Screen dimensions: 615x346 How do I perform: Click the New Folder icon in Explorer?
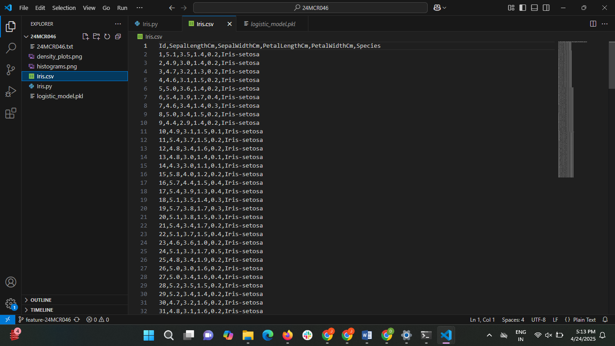[x=96, y=36]
